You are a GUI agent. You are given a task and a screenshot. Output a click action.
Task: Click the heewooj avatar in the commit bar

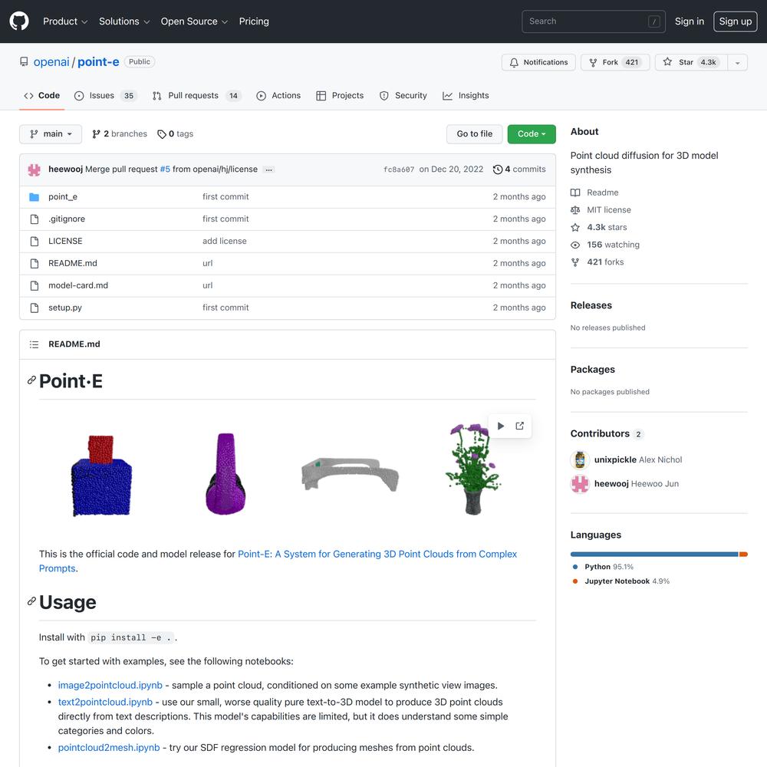click(x=35, y=170)
